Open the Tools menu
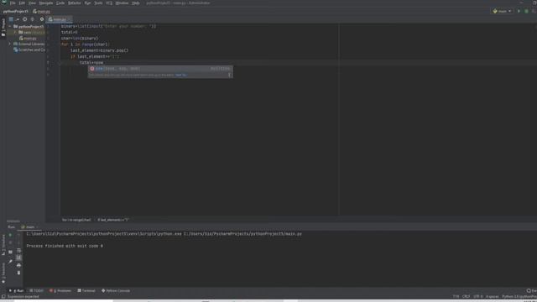The width and height of the screenshot is (537, 302). click(98, 3)
